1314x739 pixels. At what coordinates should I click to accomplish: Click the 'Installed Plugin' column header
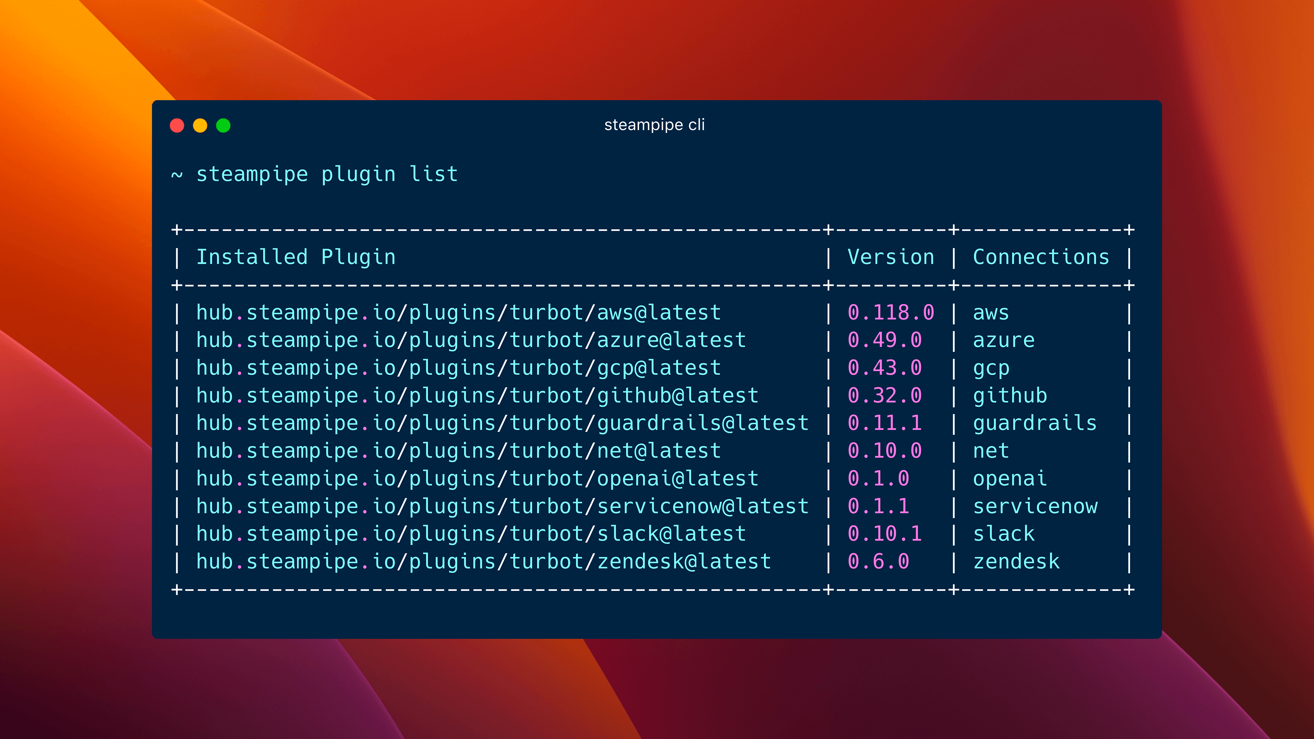[296, 257]
